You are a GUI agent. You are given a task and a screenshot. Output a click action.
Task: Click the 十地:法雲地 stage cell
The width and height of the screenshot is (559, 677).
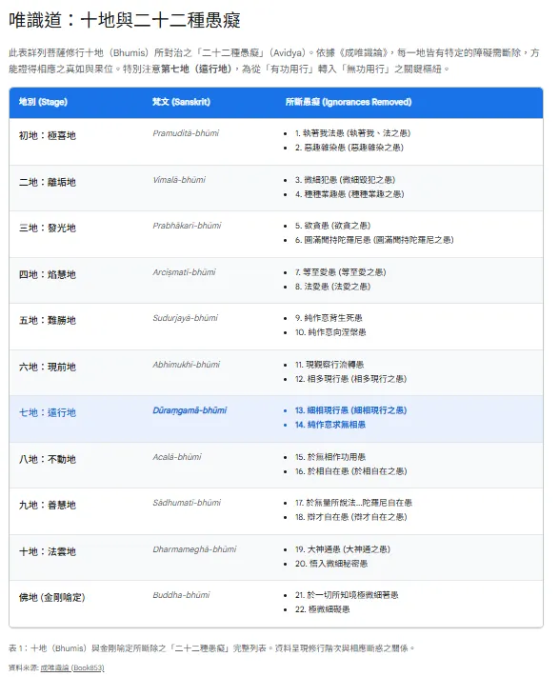point(48,552)
